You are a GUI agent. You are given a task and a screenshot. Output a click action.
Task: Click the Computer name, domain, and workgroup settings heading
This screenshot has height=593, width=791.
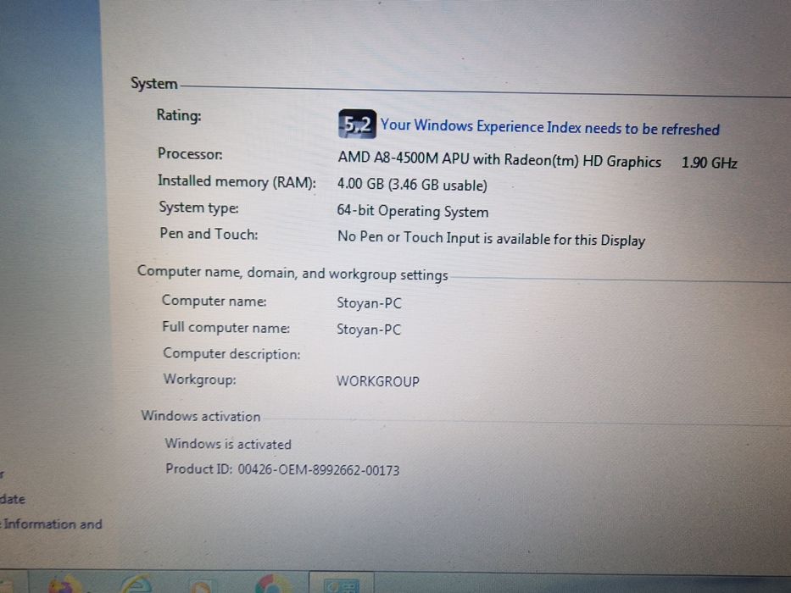point(292,273)
